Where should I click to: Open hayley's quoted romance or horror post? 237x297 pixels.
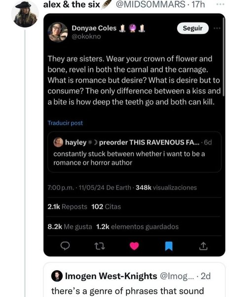tap(134, 152)
